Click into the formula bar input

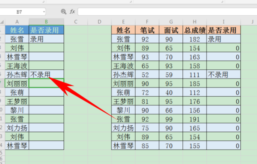(x=167, y=12)
